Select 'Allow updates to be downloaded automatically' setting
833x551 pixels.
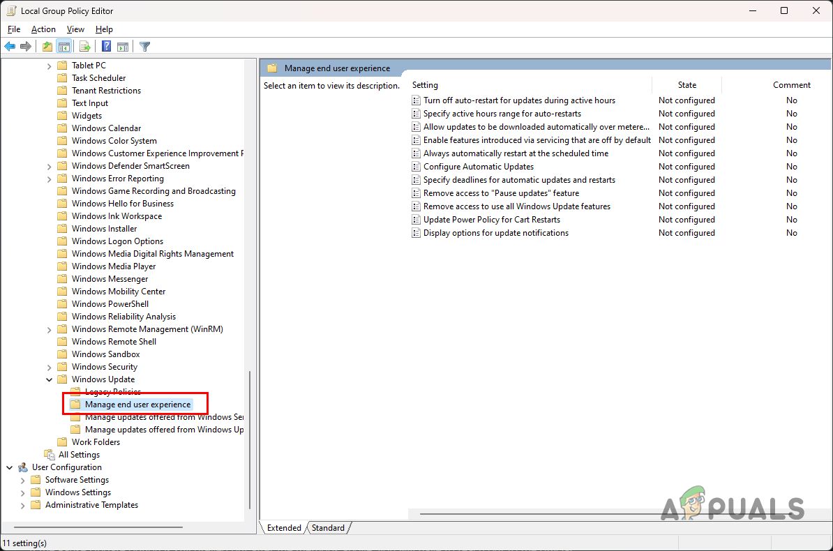click(536, 127)
